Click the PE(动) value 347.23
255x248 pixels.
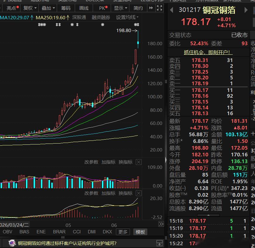pos(239,188)
